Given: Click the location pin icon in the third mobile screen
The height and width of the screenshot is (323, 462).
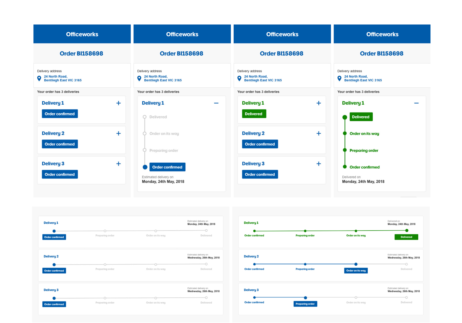Looking at the screenshot, I should 240,79.
